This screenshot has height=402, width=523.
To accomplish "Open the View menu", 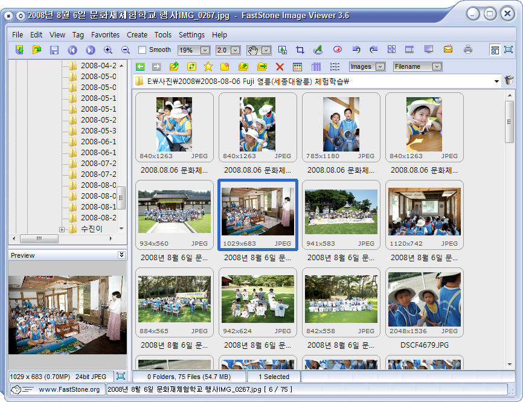I will [57, 34].
